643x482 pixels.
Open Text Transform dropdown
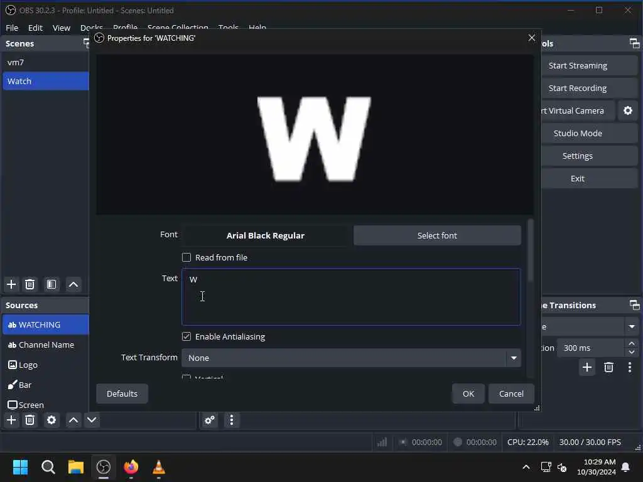pos(352,358)
